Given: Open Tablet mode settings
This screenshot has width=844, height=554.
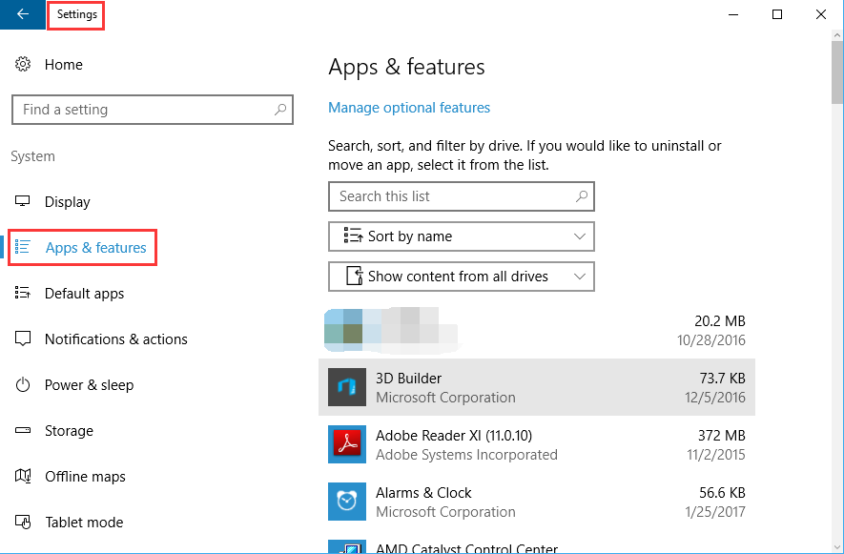Looking at the screenshot, I should click(x=84, y=523).
